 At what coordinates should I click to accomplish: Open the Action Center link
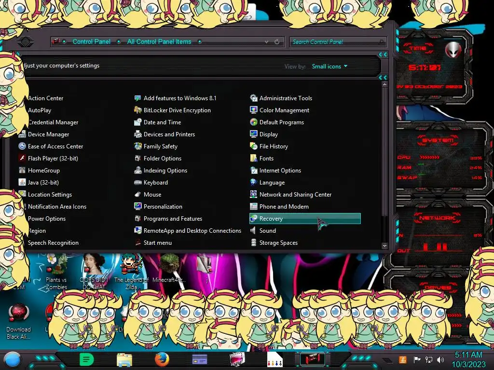pos(45,98)
